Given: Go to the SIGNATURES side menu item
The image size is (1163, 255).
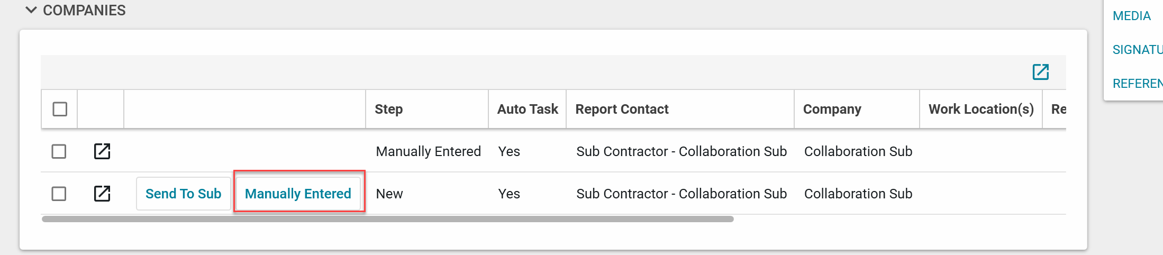Looking at the screenshot, I should [x=1138, y=50].
